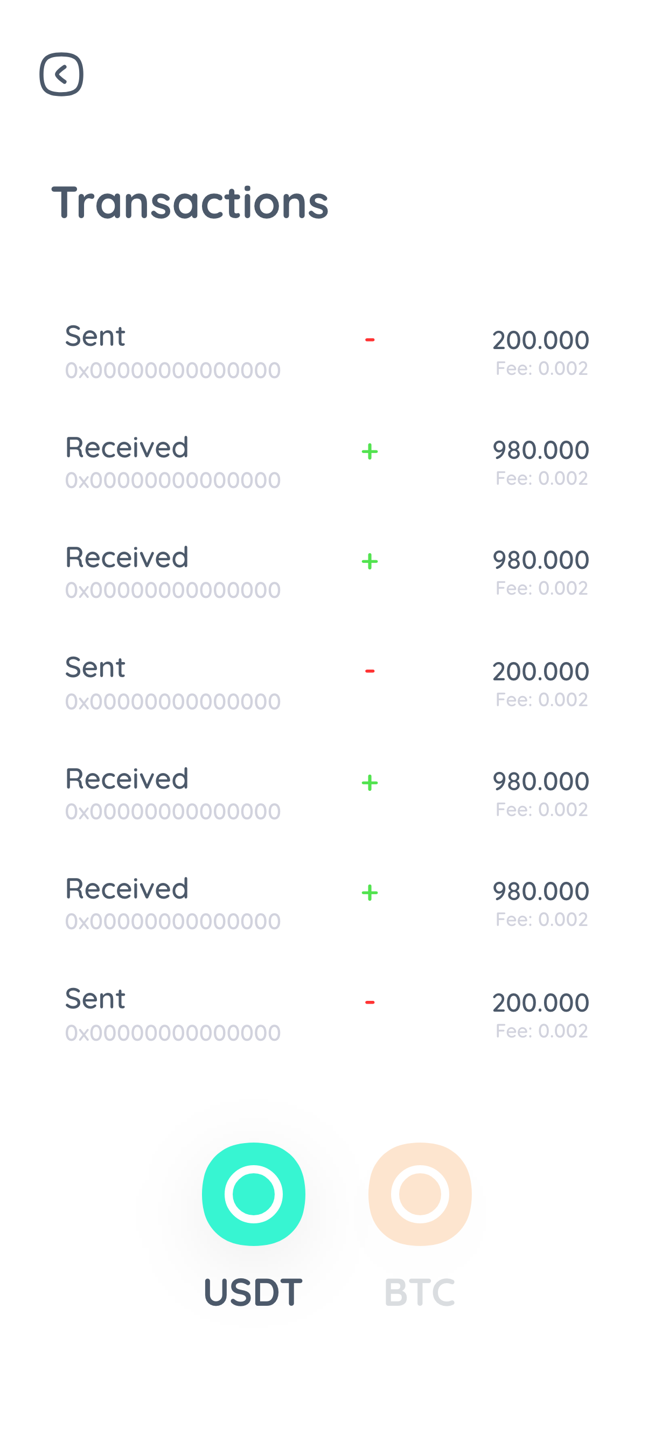This screenshot has height=1448, width=669.
Task: Open the third Received transaction label
Action: [127, 778]
